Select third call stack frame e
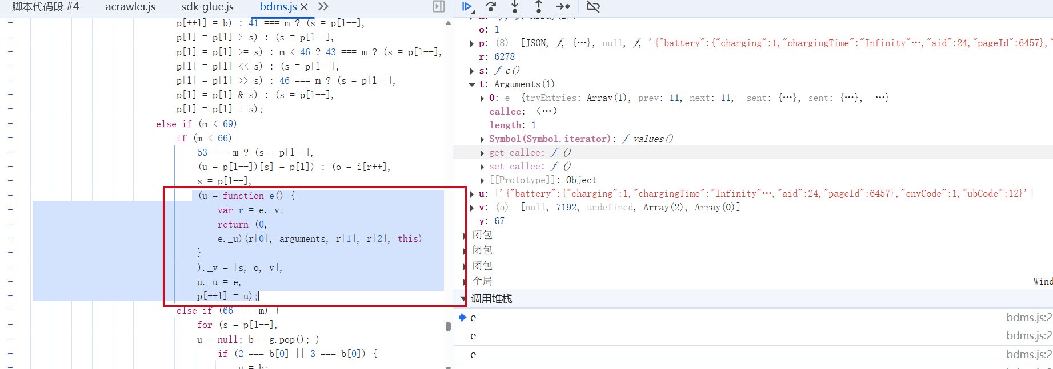Screen dimensions: 1053x369 [x=753, y=355]
